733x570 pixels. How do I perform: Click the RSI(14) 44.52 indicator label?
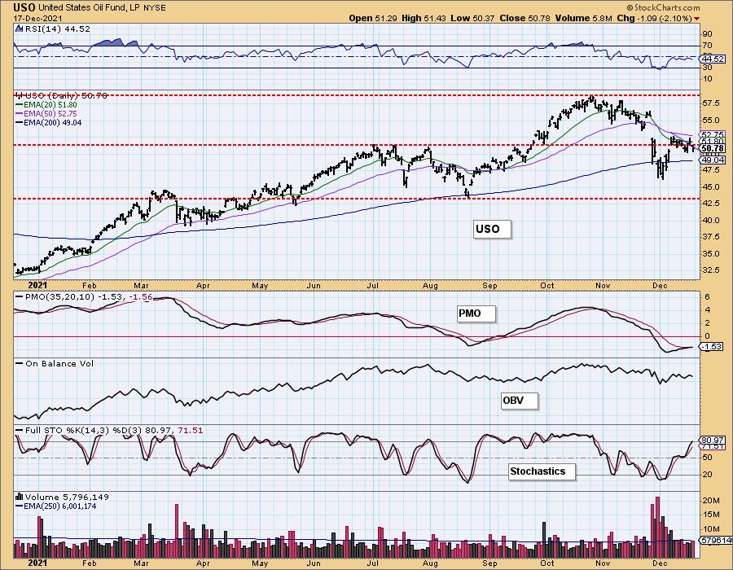click(x=56, y=29)
